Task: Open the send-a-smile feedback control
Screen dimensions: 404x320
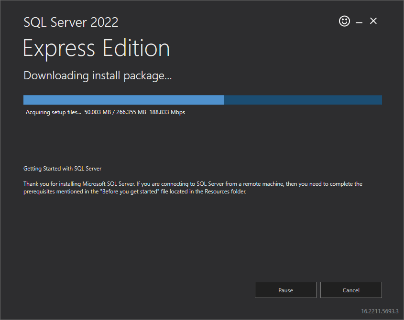Action: 344,21
